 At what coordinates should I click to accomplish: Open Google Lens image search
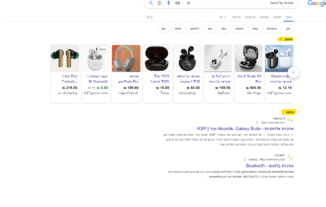click(x=160, y=3)
